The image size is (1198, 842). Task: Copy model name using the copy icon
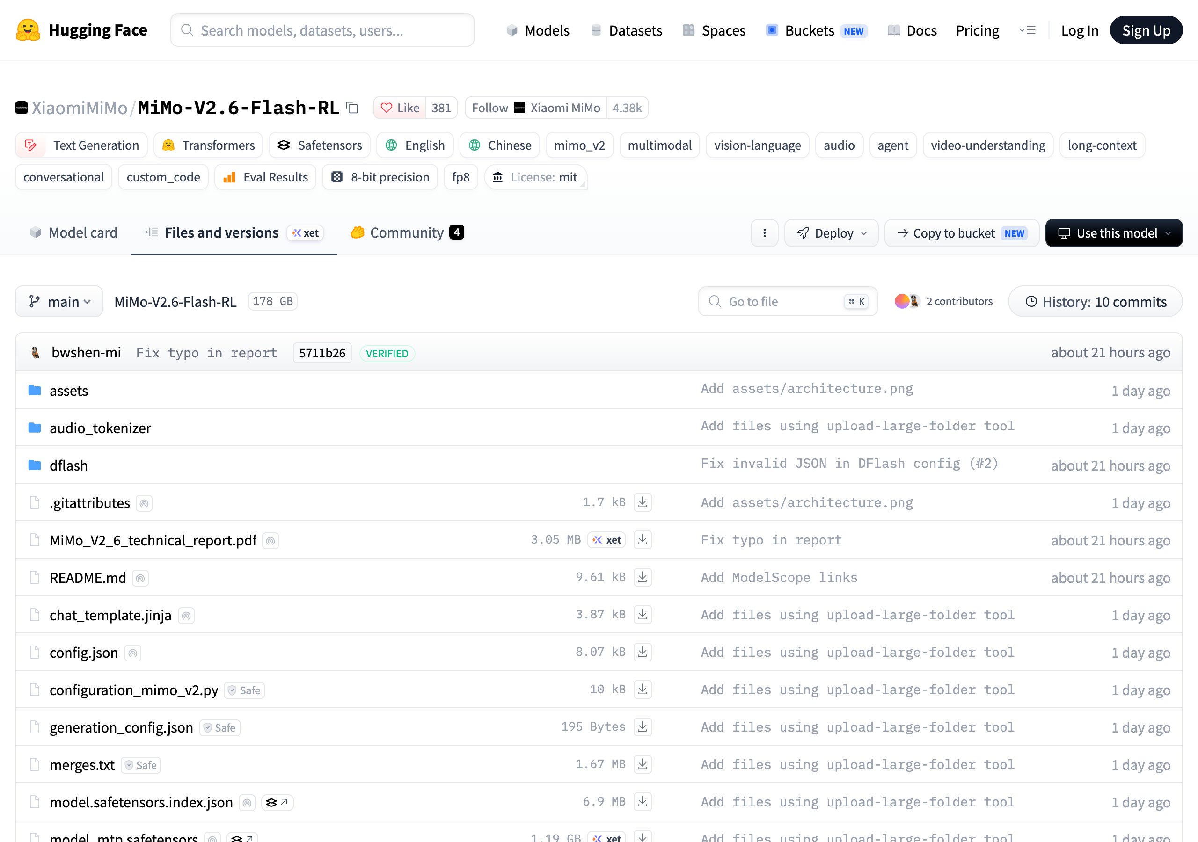[x=353, y=108]
